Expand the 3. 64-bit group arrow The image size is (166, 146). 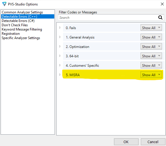click(x=60, y=56)
